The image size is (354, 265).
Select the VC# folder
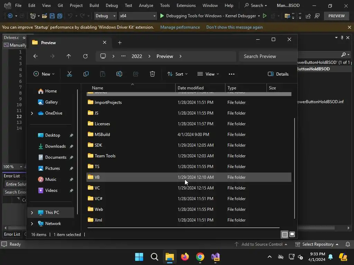coord(189,198)
